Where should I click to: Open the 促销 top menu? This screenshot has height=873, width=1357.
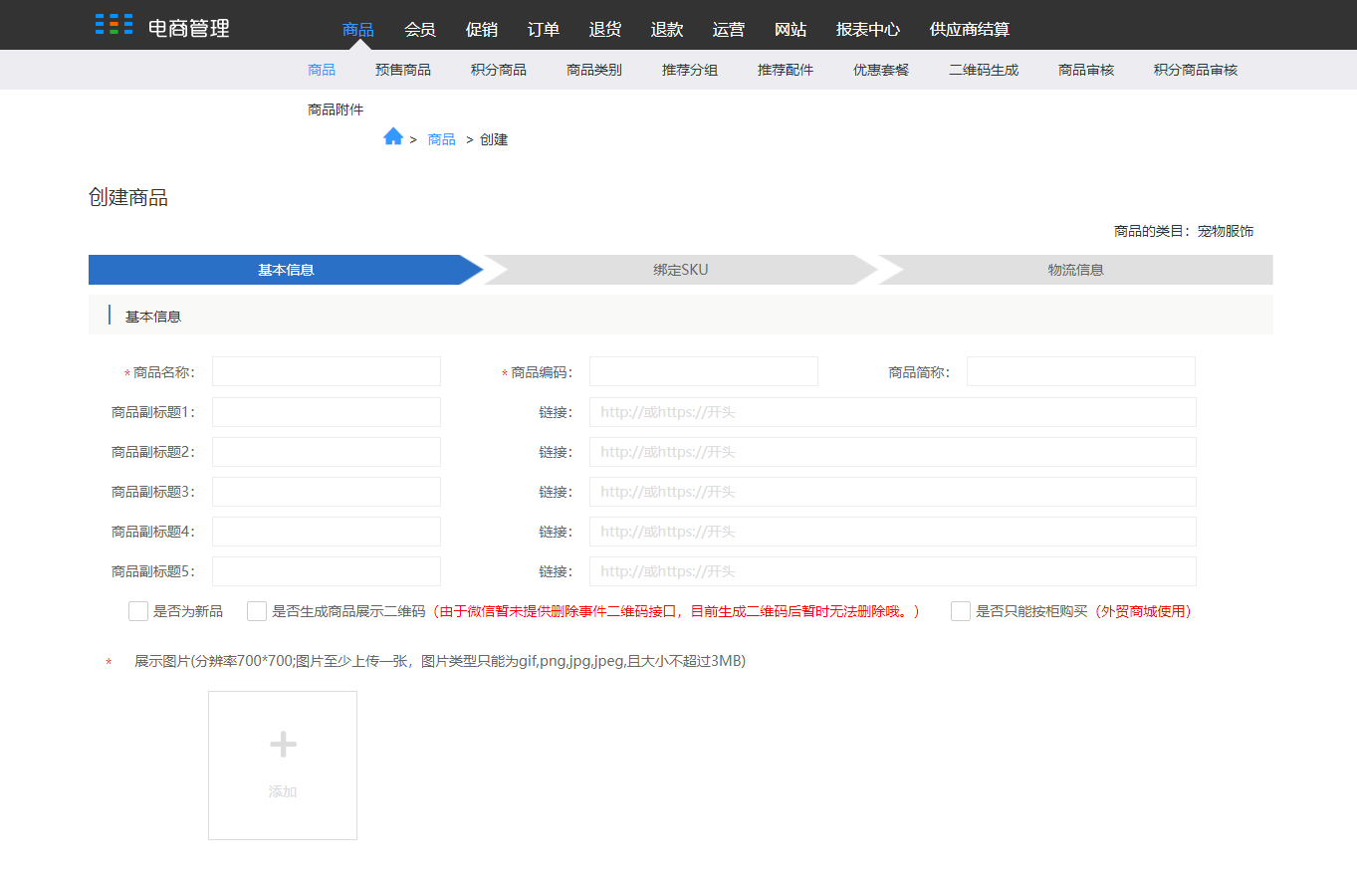pos(482,30)
